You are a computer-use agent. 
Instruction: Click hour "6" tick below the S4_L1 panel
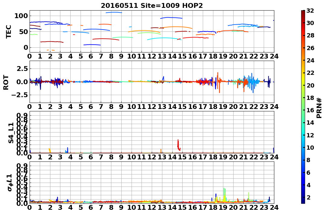[x=91, y=157]
